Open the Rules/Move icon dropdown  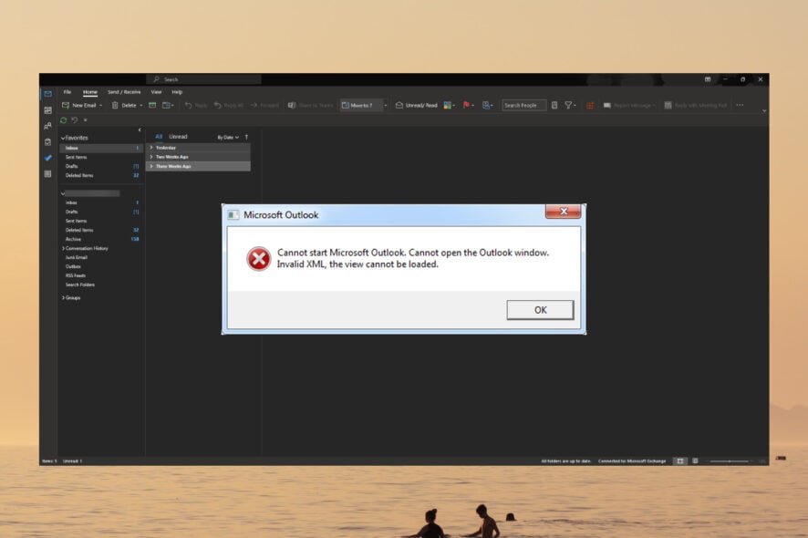coord(488,105)
